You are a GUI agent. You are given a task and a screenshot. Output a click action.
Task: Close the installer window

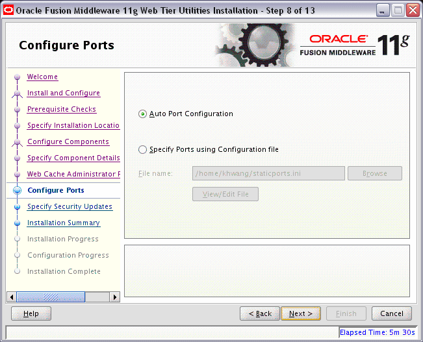click(x=413, y=10)
